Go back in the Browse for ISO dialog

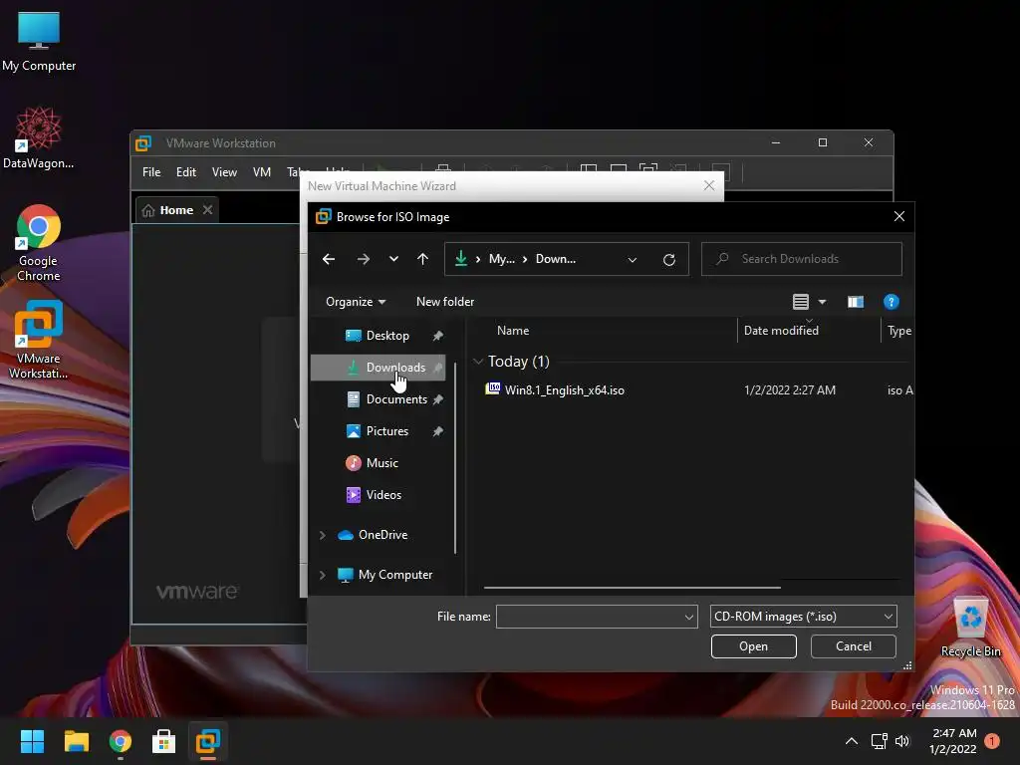pos(329,259)
